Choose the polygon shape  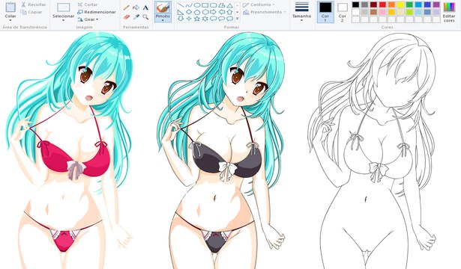pyautogui.click(x=222, y=5)
